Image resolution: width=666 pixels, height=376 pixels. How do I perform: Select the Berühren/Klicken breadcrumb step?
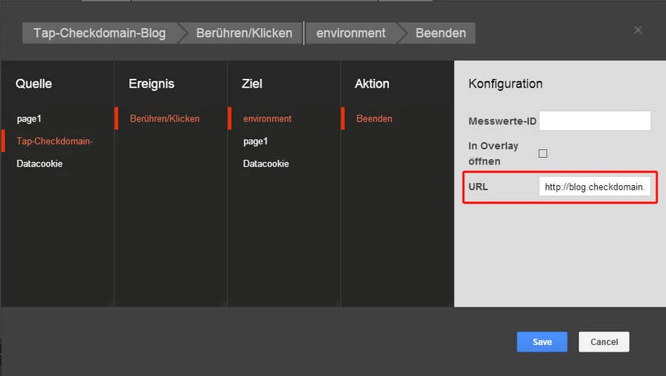tap(244, 33)
